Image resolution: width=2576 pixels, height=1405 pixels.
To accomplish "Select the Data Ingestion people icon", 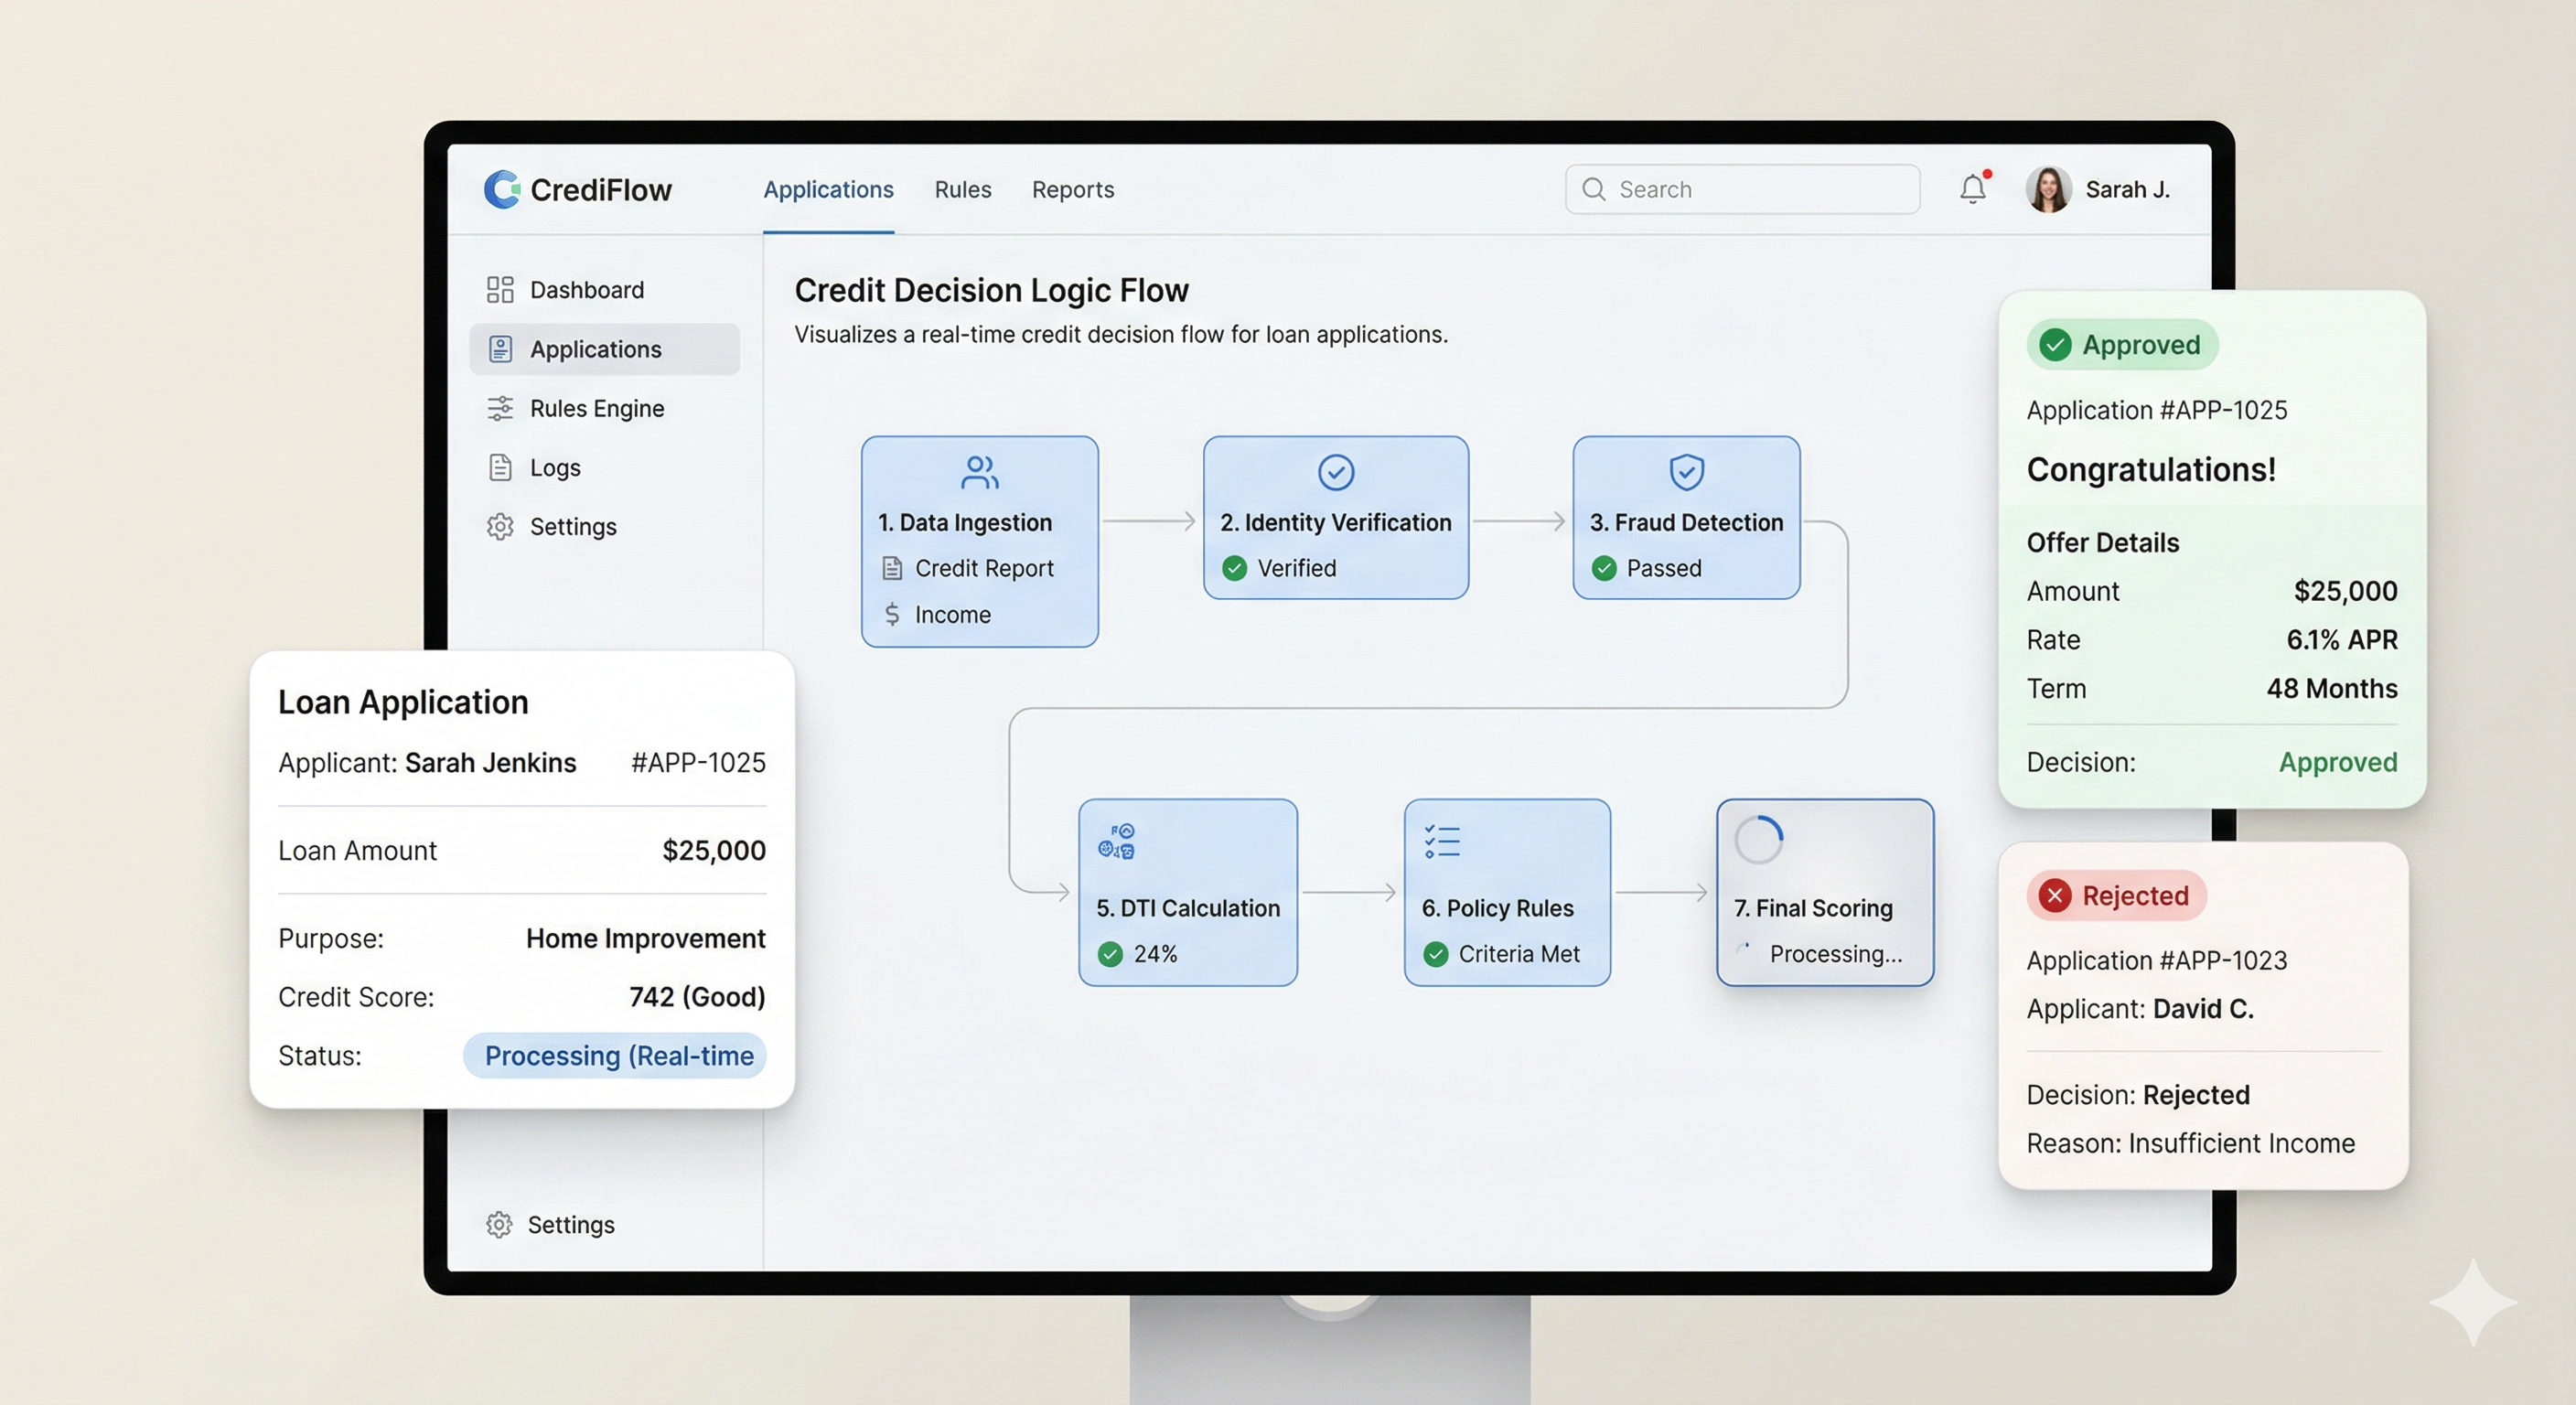I will coord(979,472).
